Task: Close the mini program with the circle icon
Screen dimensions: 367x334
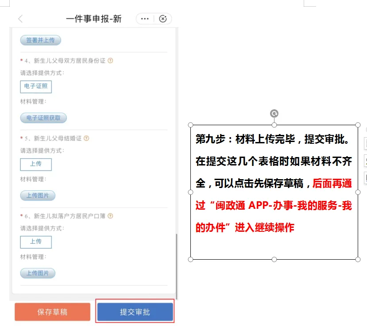Action: click(163, 19)
